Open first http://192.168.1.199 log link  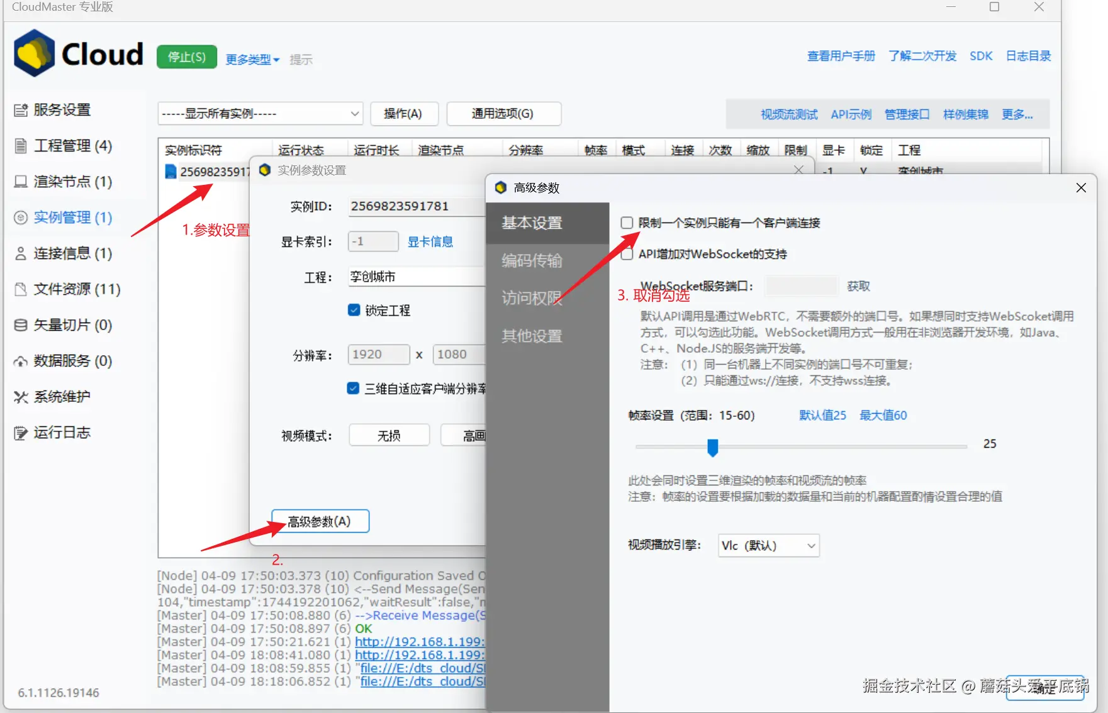click(420, 642)
